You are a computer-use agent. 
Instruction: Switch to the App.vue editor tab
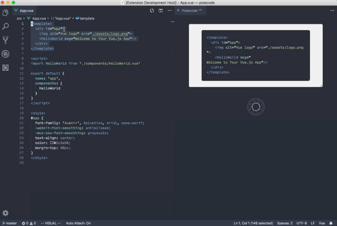(27, 10)
